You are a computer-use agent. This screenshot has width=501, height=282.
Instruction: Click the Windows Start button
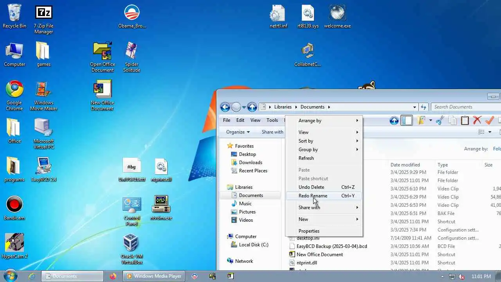[10, 276]
